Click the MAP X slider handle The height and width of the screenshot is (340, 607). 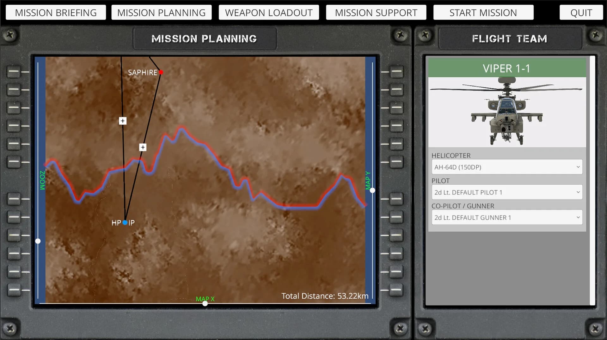[x=205, y=303]
